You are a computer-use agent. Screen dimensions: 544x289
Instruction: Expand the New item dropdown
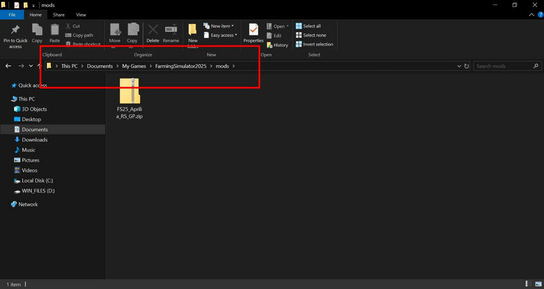click(x=218, y=26)
